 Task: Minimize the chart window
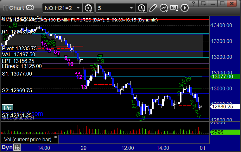pos(213,3)
